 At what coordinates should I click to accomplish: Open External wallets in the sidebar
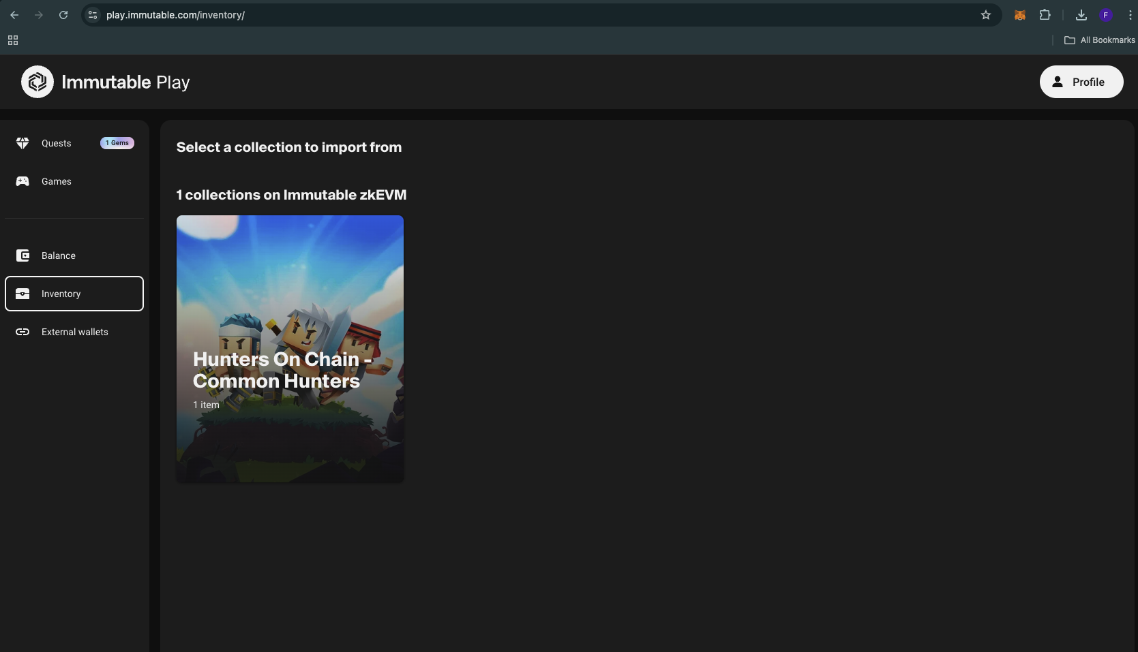point(74,332)
